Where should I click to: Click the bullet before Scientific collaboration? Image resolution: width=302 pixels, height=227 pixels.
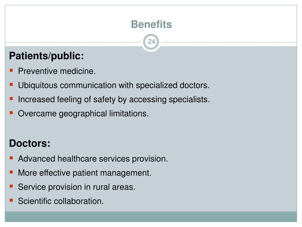pos(12,200)
